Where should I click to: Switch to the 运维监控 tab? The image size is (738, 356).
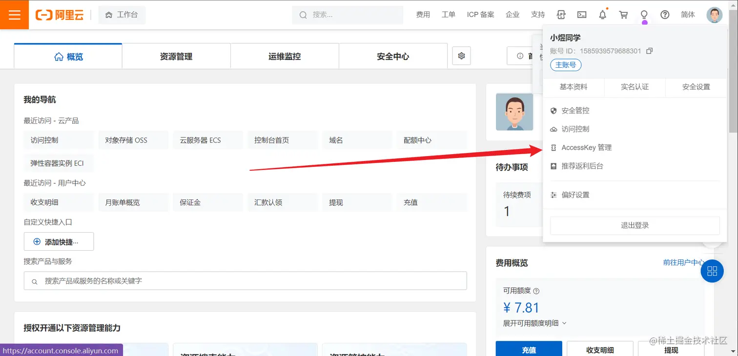(285, 57)
